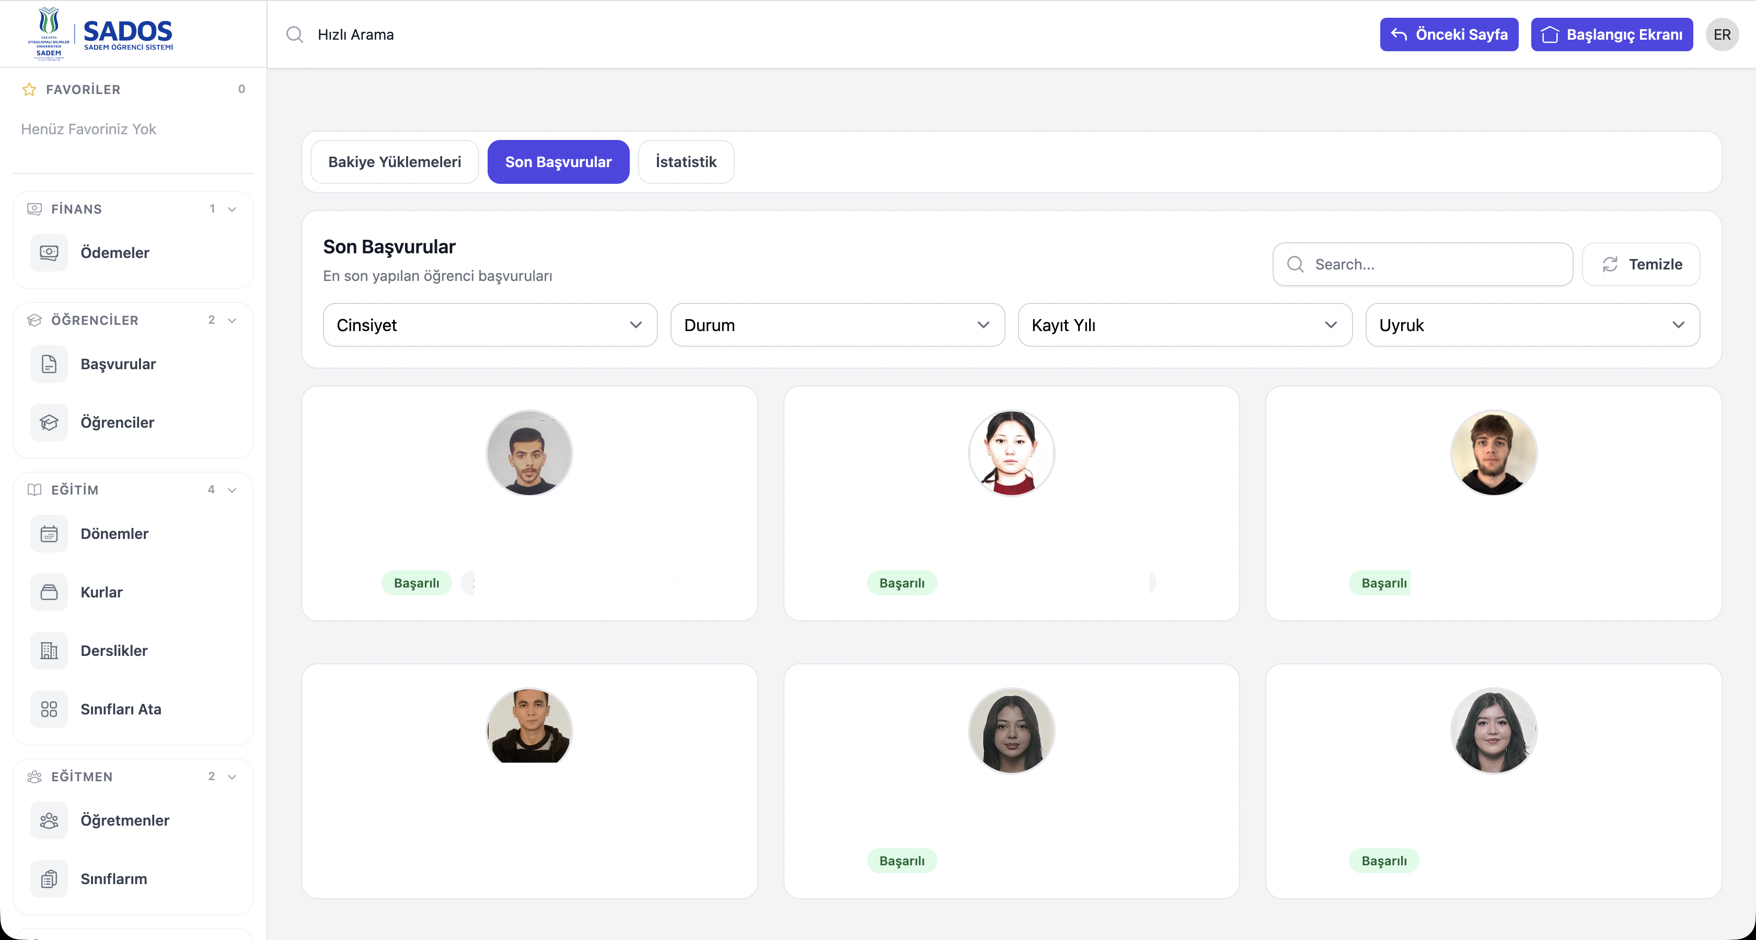The width and height of the screenshot is (1756, 940).
Task: Click the Başvurular document icon
Action: pyautogui.click(x=49, y=364)
